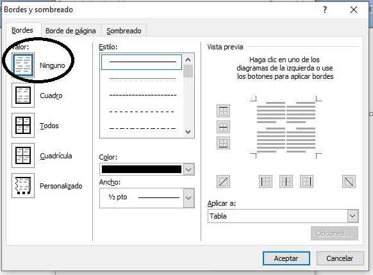
Task: Select the Cuadro border setting icon
Action: pyautogui.click(x=23, y=95)
